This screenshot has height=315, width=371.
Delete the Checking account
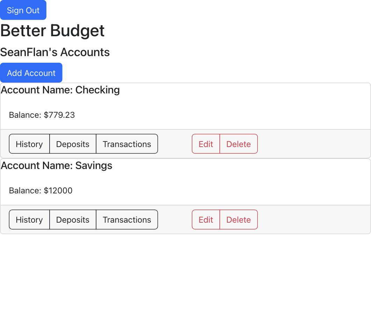(x=239, y=144)
